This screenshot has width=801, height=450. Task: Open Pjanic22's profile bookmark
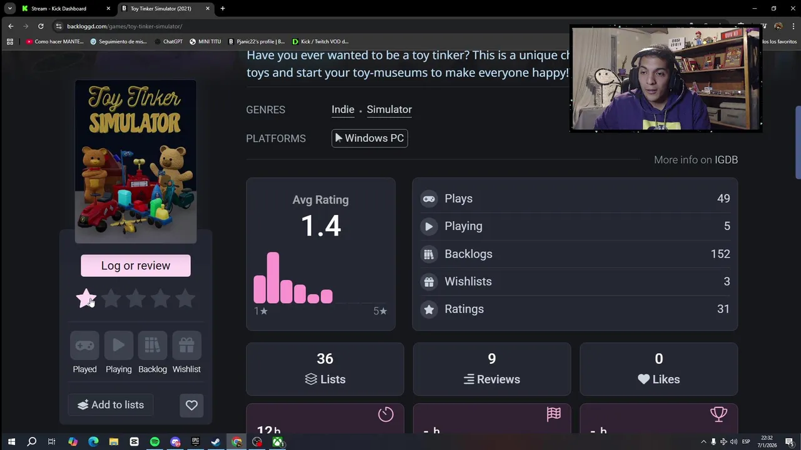(257, 41)
